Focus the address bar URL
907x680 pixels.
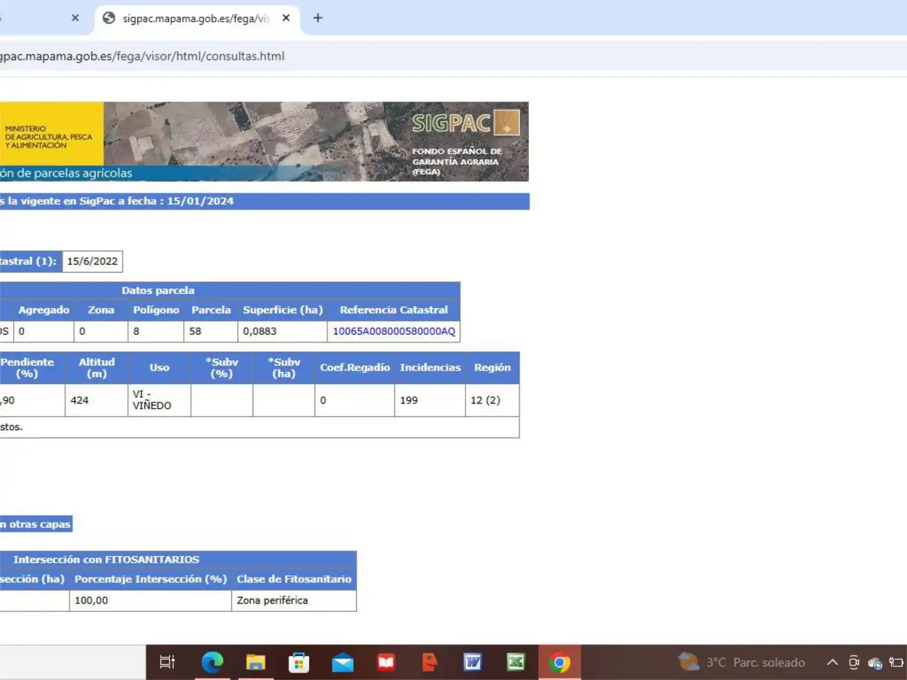pyautogui.click(x=142, y=56)
